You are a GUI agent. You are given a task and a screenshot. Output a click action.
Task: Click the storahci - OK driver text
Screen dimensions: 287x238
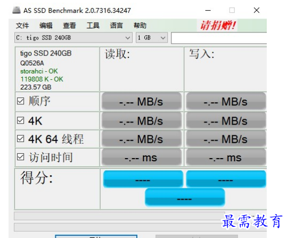(39, 71)
